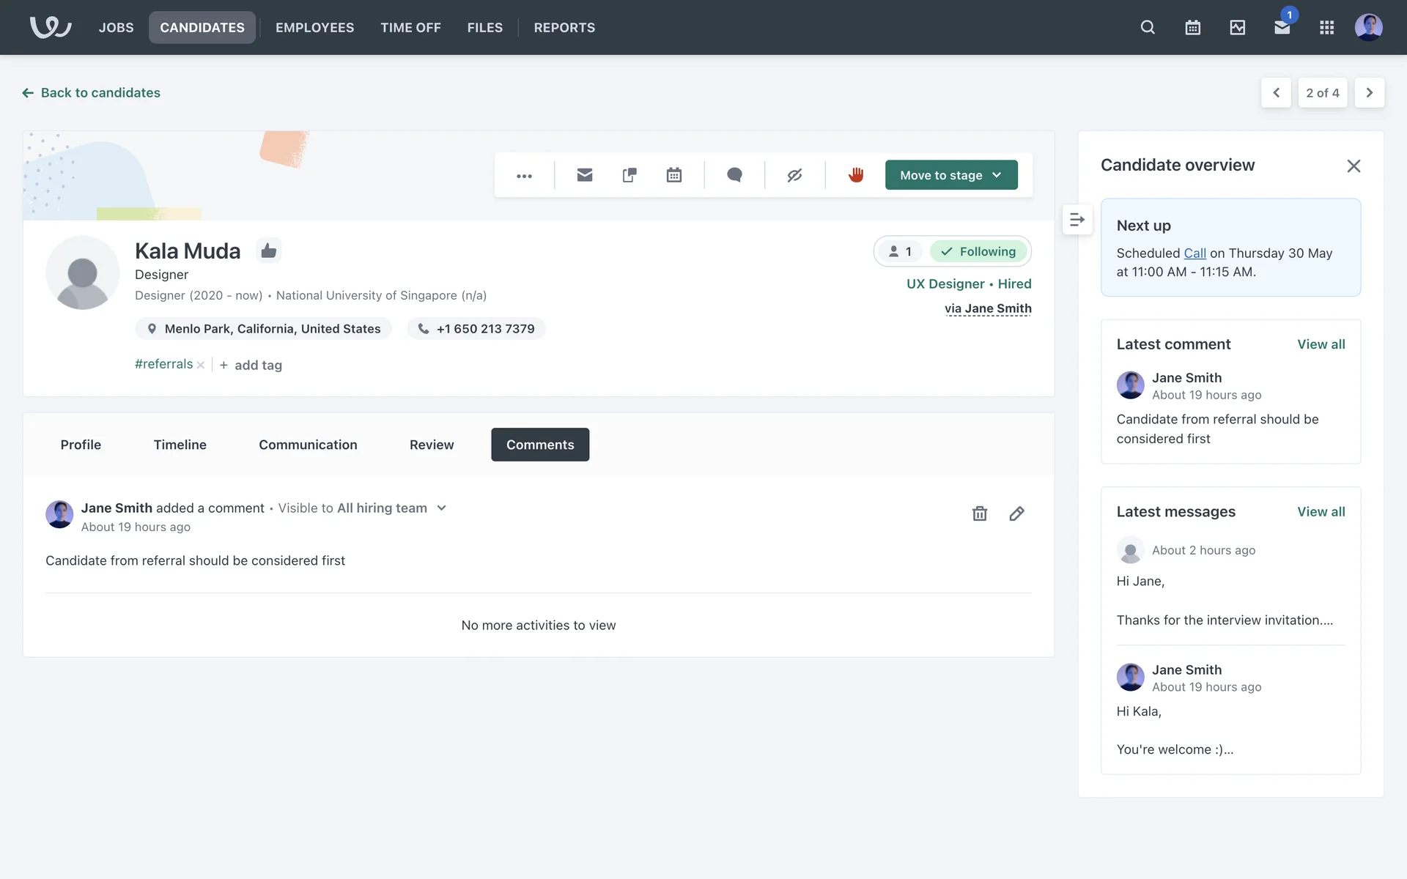Click the copy candidate to job icon
The height and width of the screenshot is (879, 1407).
(629, 175)
